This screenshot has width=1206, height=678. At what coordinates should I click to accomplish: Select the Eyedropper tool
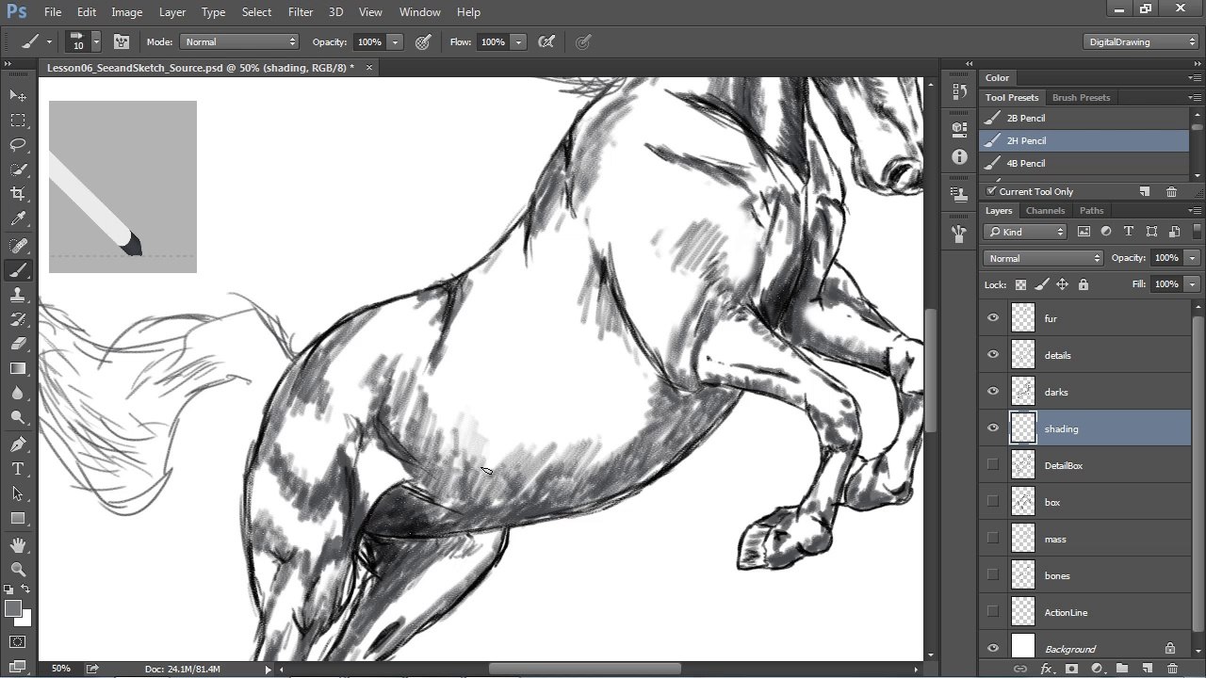18,219
